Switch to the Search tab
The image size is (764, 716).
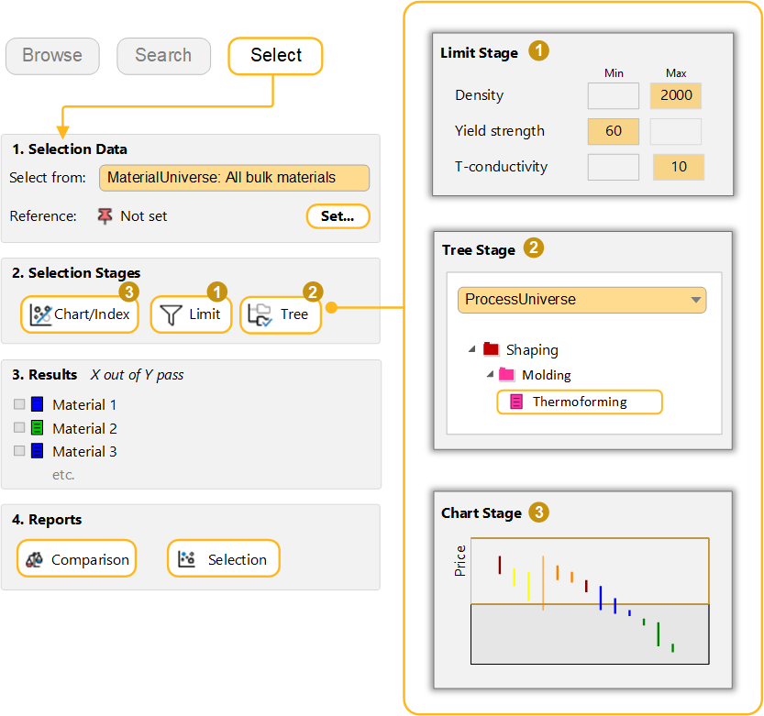click(163, 56)
